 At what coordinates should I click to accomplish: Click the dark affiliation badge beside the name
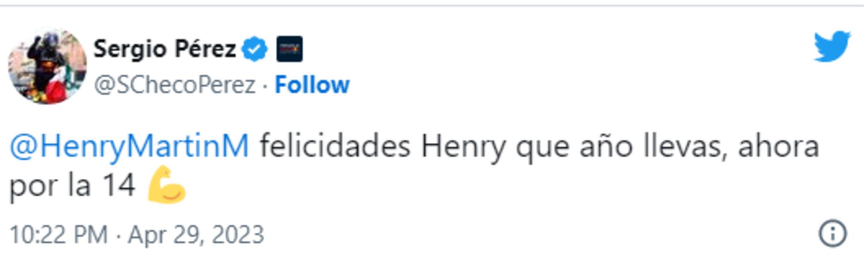289,49
